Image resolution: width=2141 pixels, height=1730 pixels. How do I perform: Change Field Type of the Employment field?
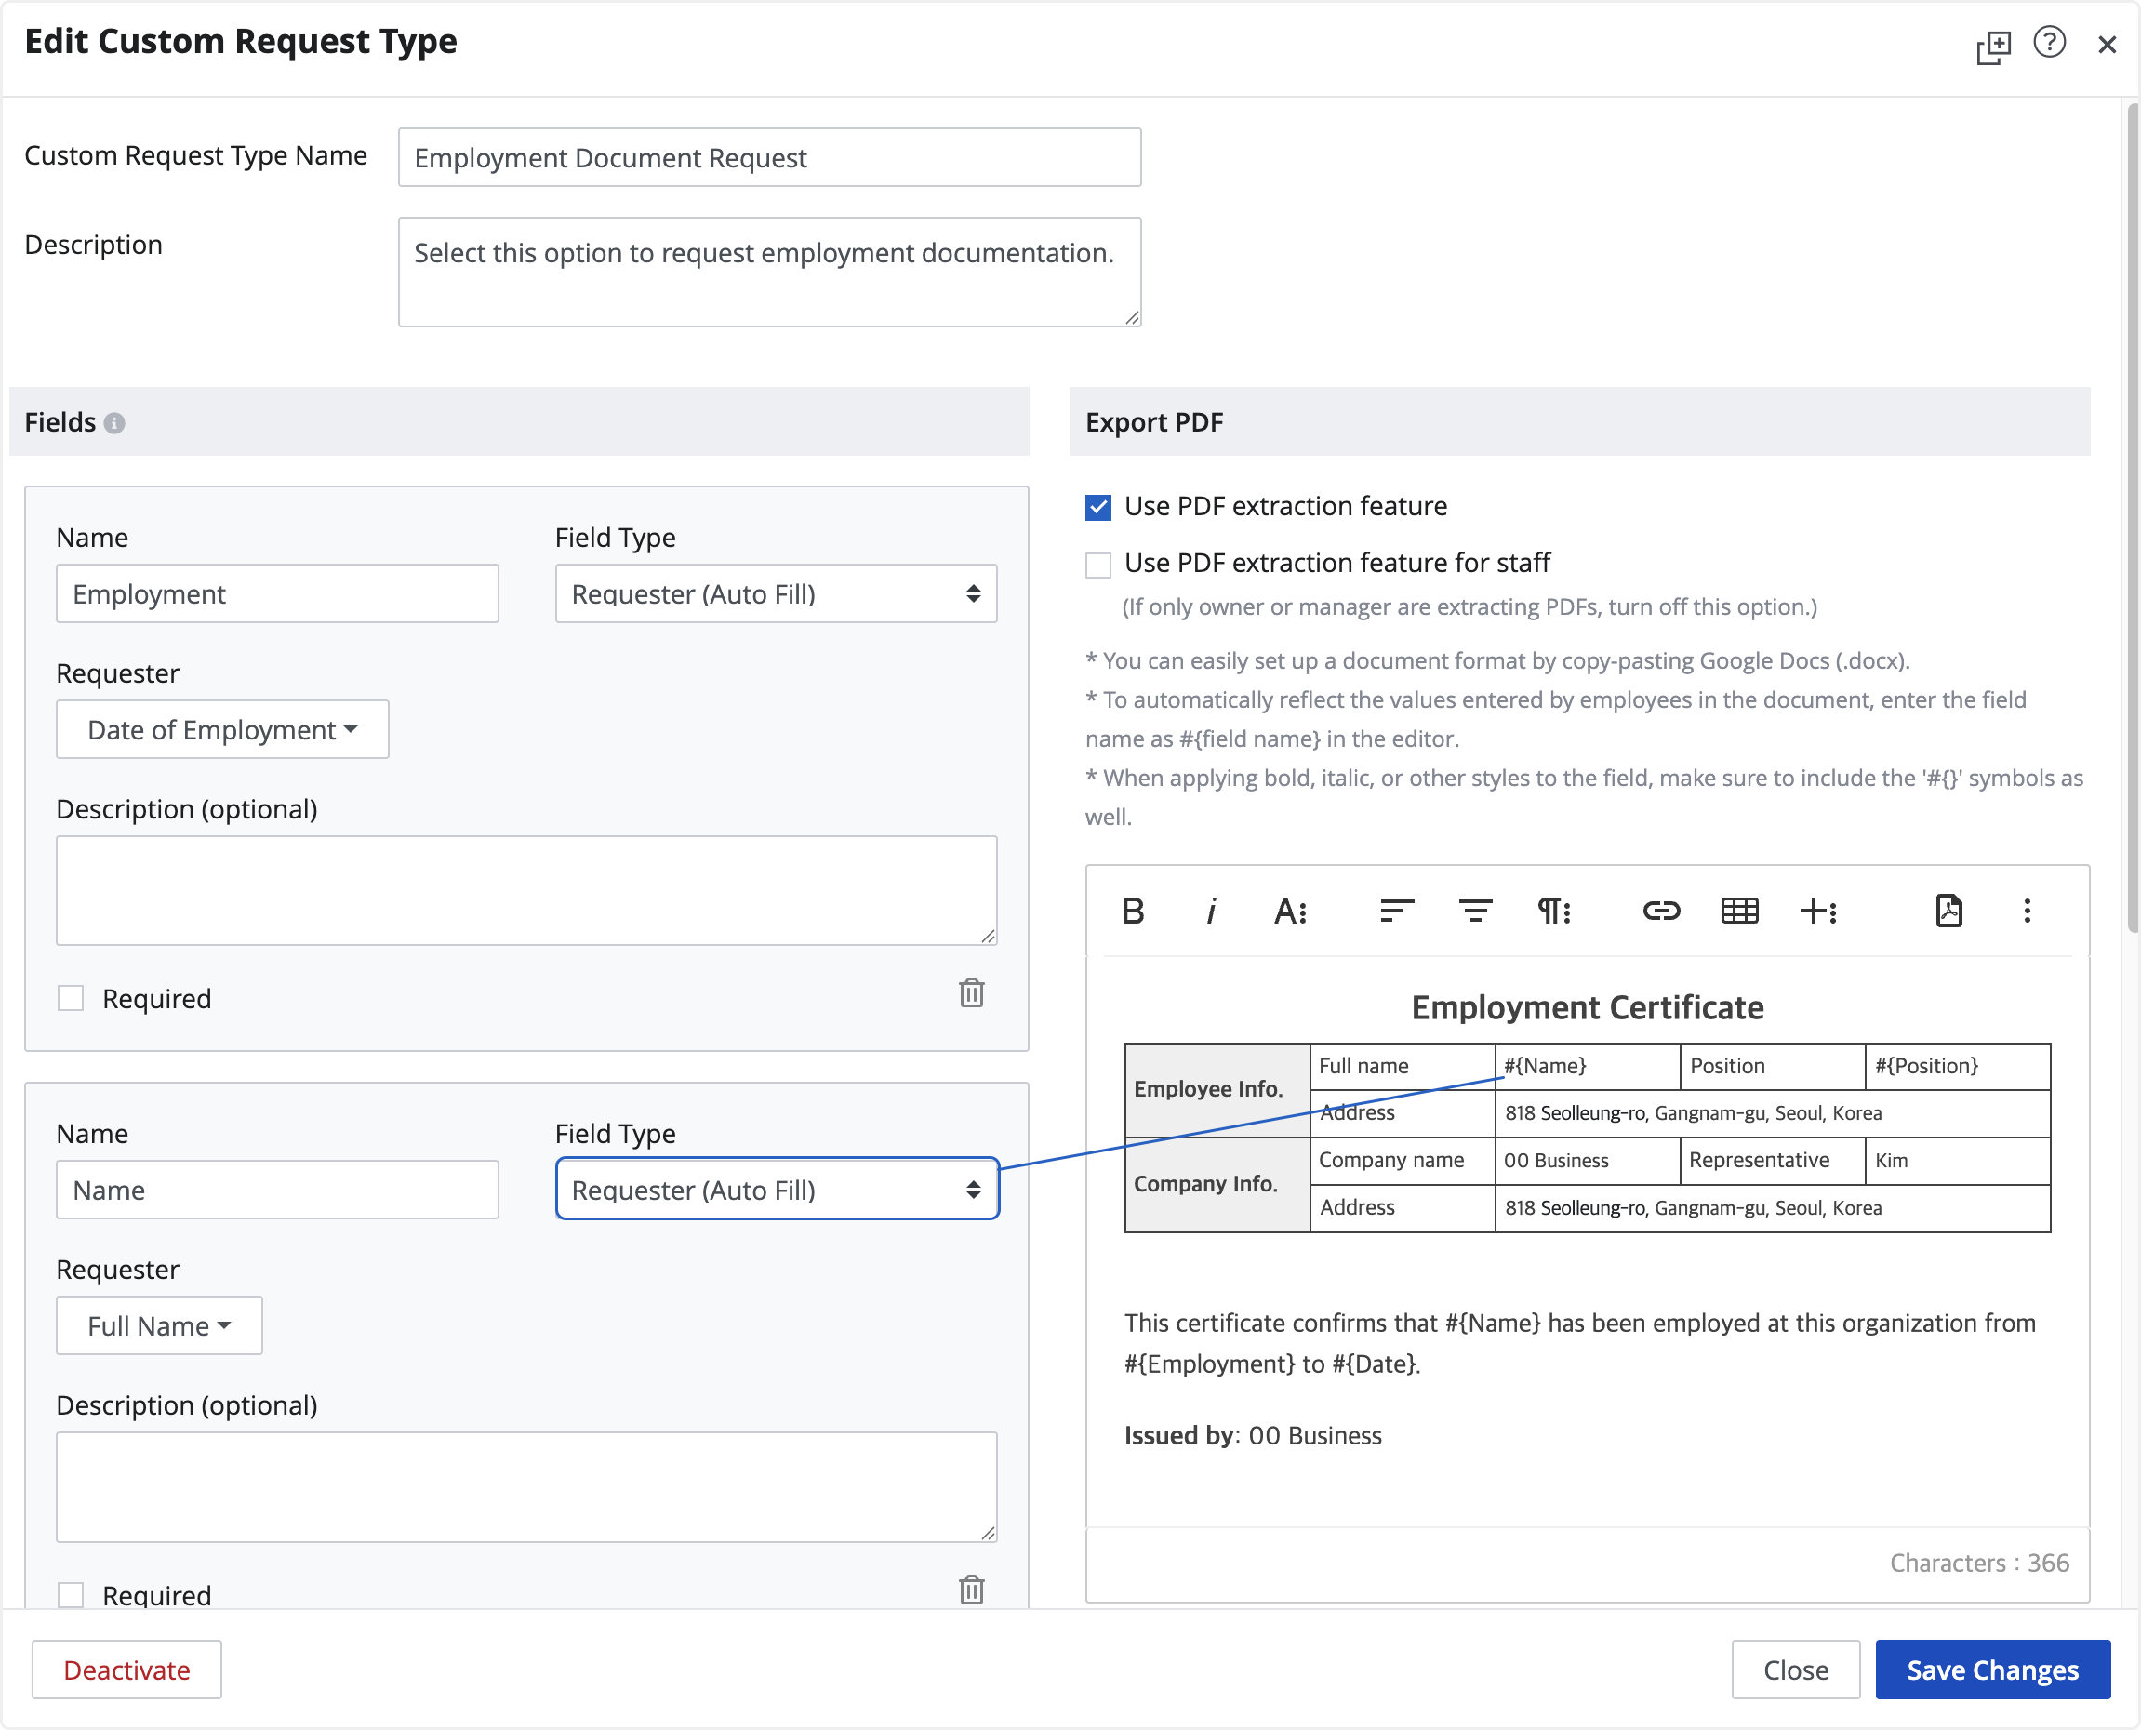[x=776, y=594]
